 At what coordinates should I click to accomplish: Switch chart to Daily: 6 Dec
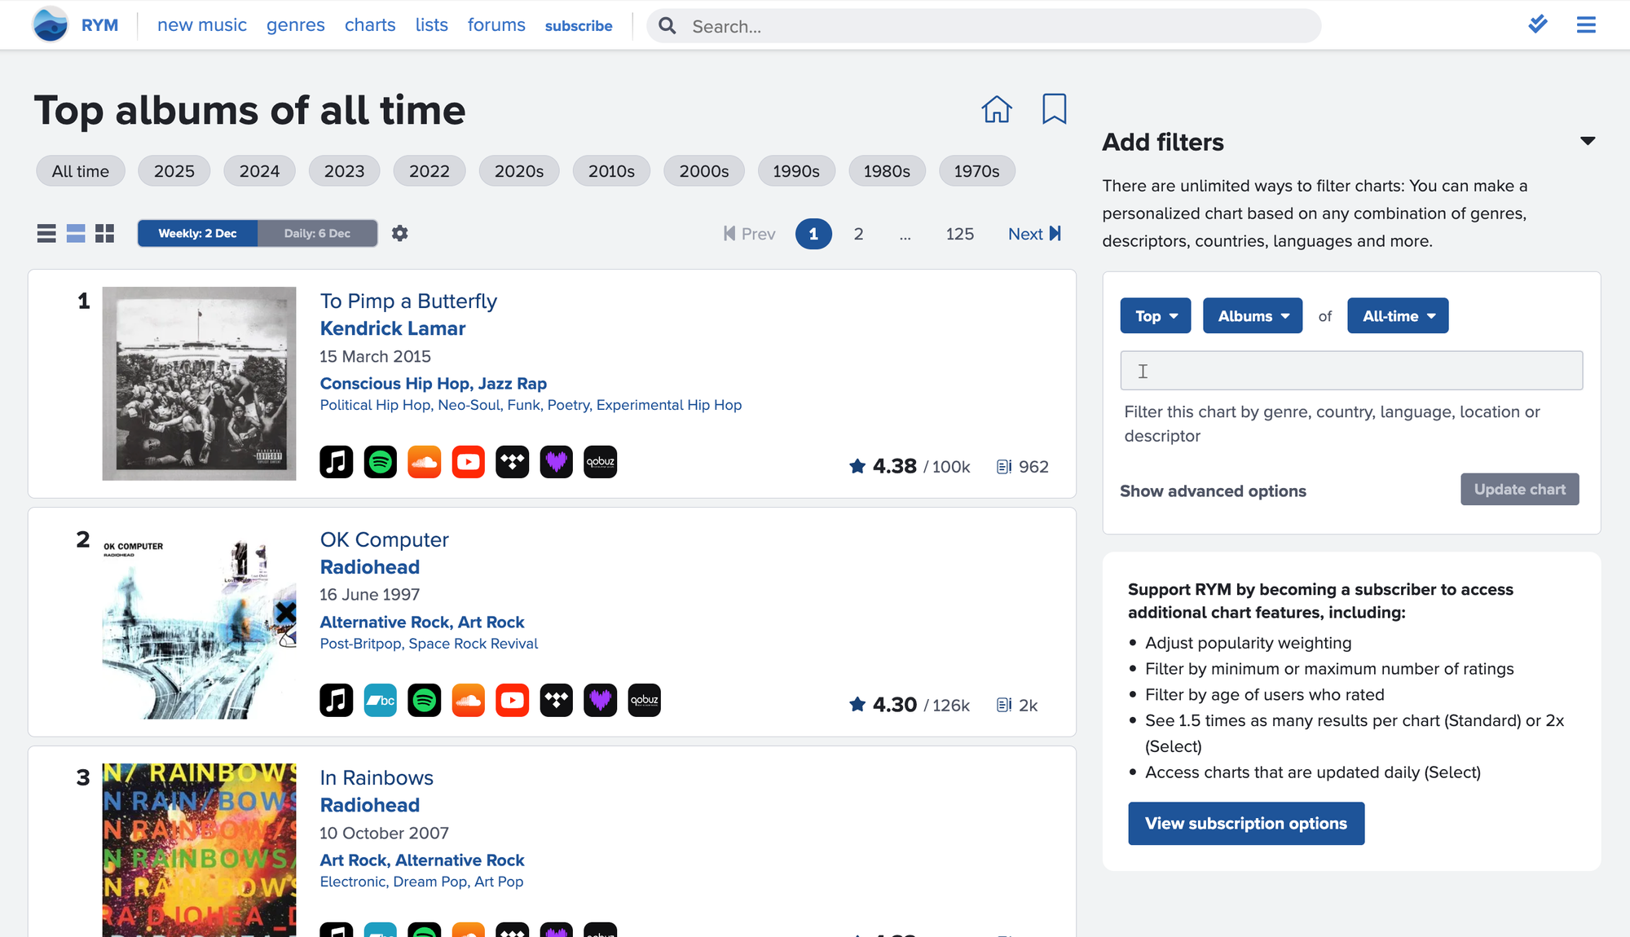tap(317, 234)
